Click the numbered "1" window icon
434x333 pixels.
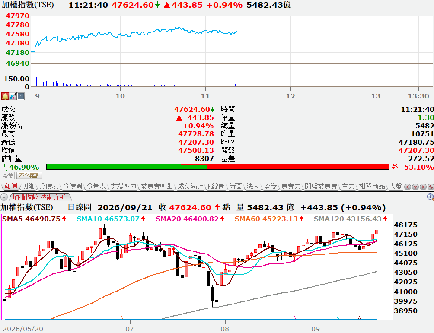pos(21,96)
